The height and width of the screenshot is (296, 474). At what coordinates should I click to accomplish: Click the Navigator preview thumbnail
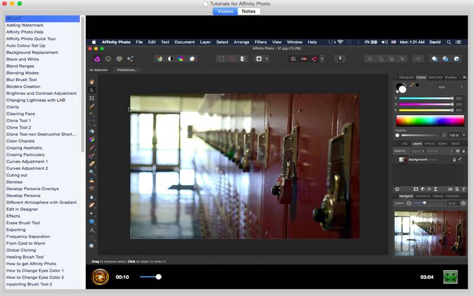click(x=430, y=233)
